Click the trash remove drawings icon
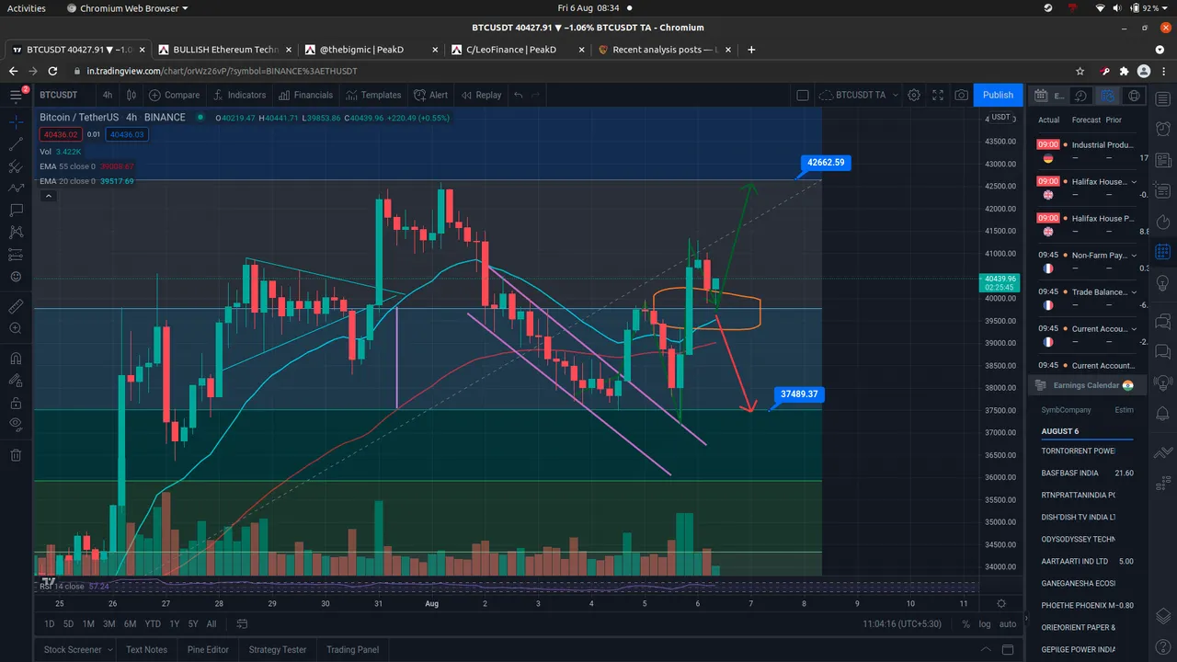The height and width of the screenshot is (662, 1177). (x=16, y=454)
